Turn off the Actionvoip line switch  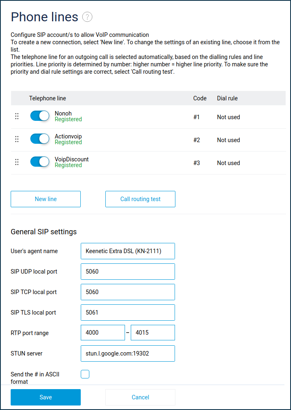pyautogui.click(x=40, y=139)
